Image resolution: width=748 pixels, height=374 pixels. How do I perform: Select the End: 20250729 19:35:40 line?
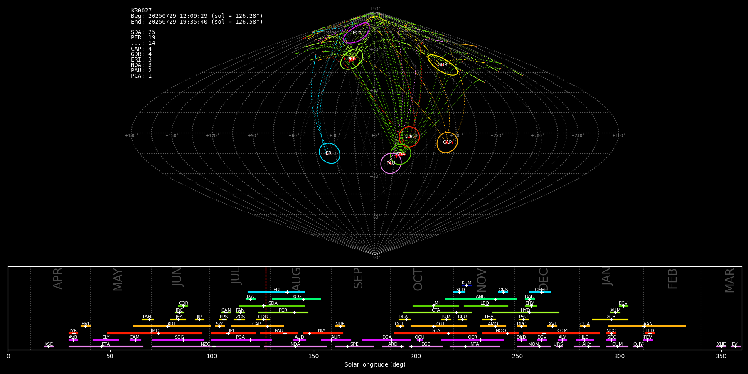tap(197, 22)
